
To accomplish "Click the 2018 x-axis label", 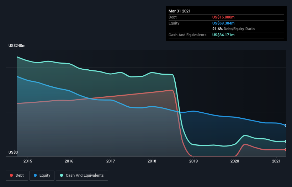I will point(152,161).
